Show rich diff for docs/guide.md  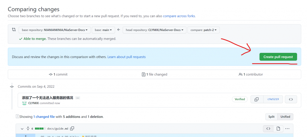click(x=278, y=129)
